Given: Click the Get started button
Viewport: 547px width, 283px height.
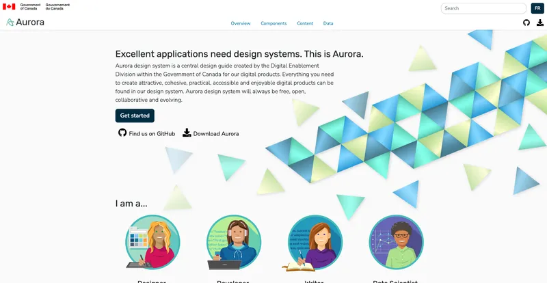Looking at the screenshot, I should (135, 116).
